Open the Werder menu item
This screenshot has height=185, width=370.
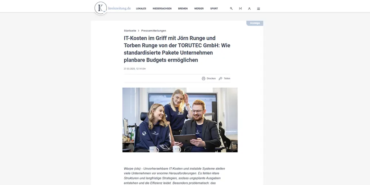199,9
